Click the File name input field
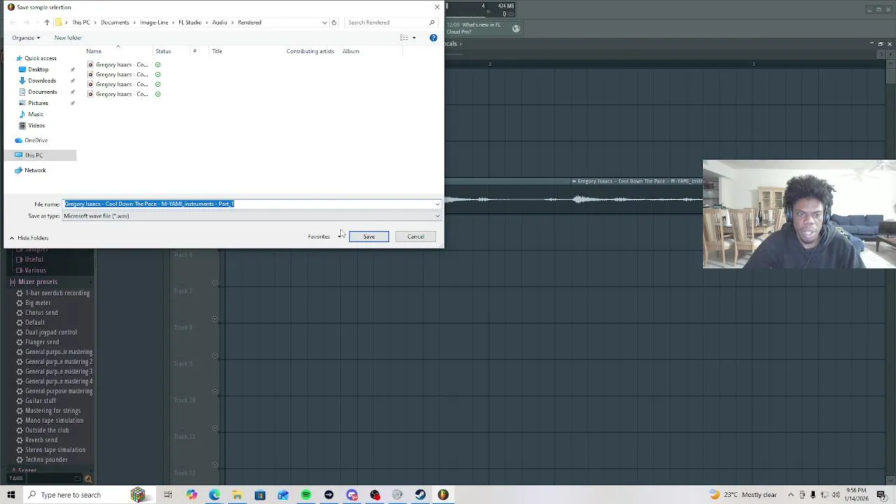 (248, 204)
